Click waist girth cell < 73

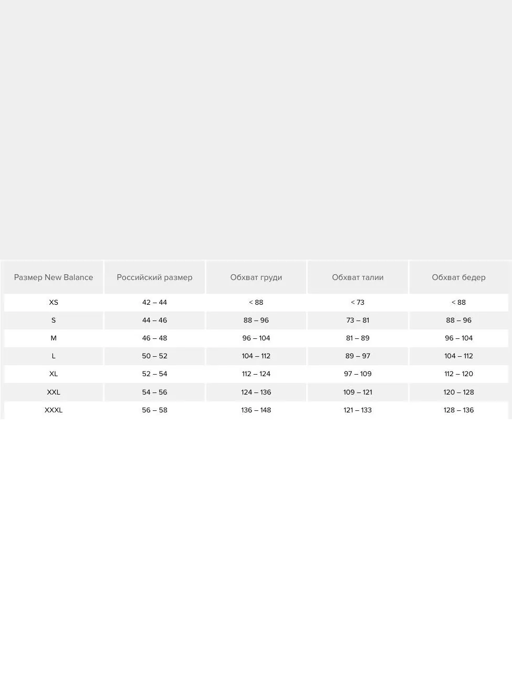click(x=358, y=303)
